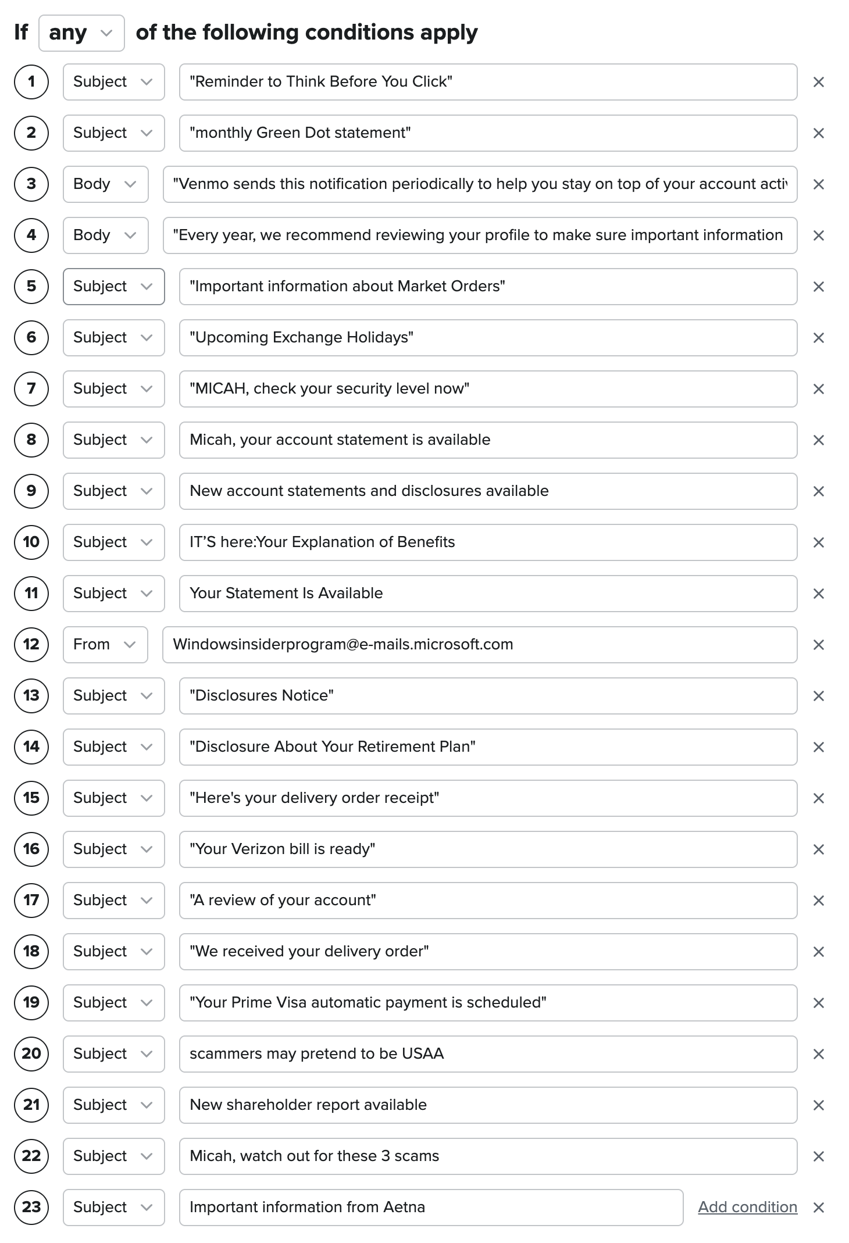
Task: Change the Subject field dropdown on condition 5
Action: (113, 287)
